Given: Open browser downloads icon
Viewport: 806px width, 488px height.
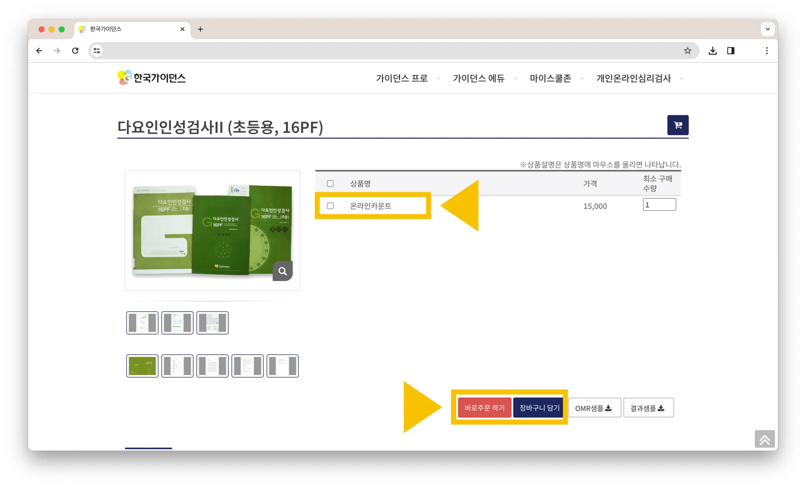Looking at the screenshot, I should 712,51.
